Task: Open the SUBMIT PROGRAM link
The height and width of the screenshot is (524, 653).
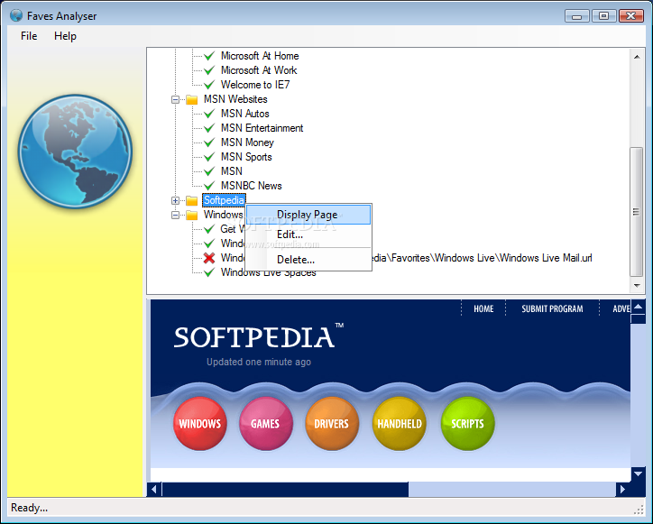Action: click(552, 309)
